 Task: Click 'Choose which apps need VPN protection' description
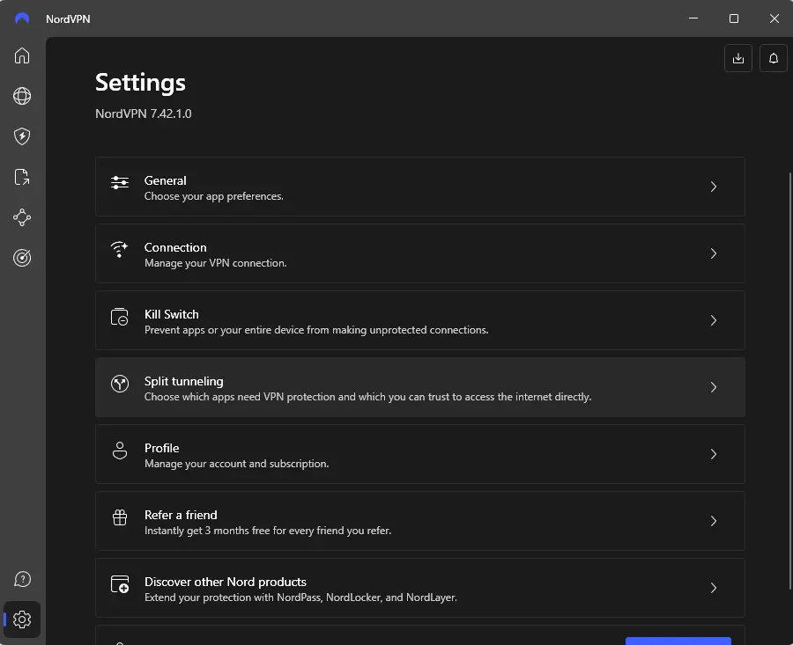tap(367, 397)
